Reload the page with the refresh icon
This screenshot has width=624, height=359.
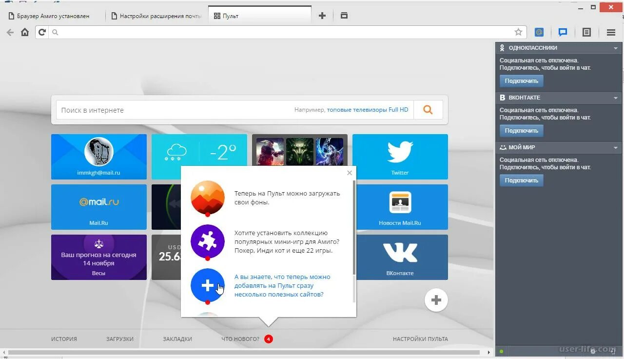pyautogui.click(x=42, y=32)
